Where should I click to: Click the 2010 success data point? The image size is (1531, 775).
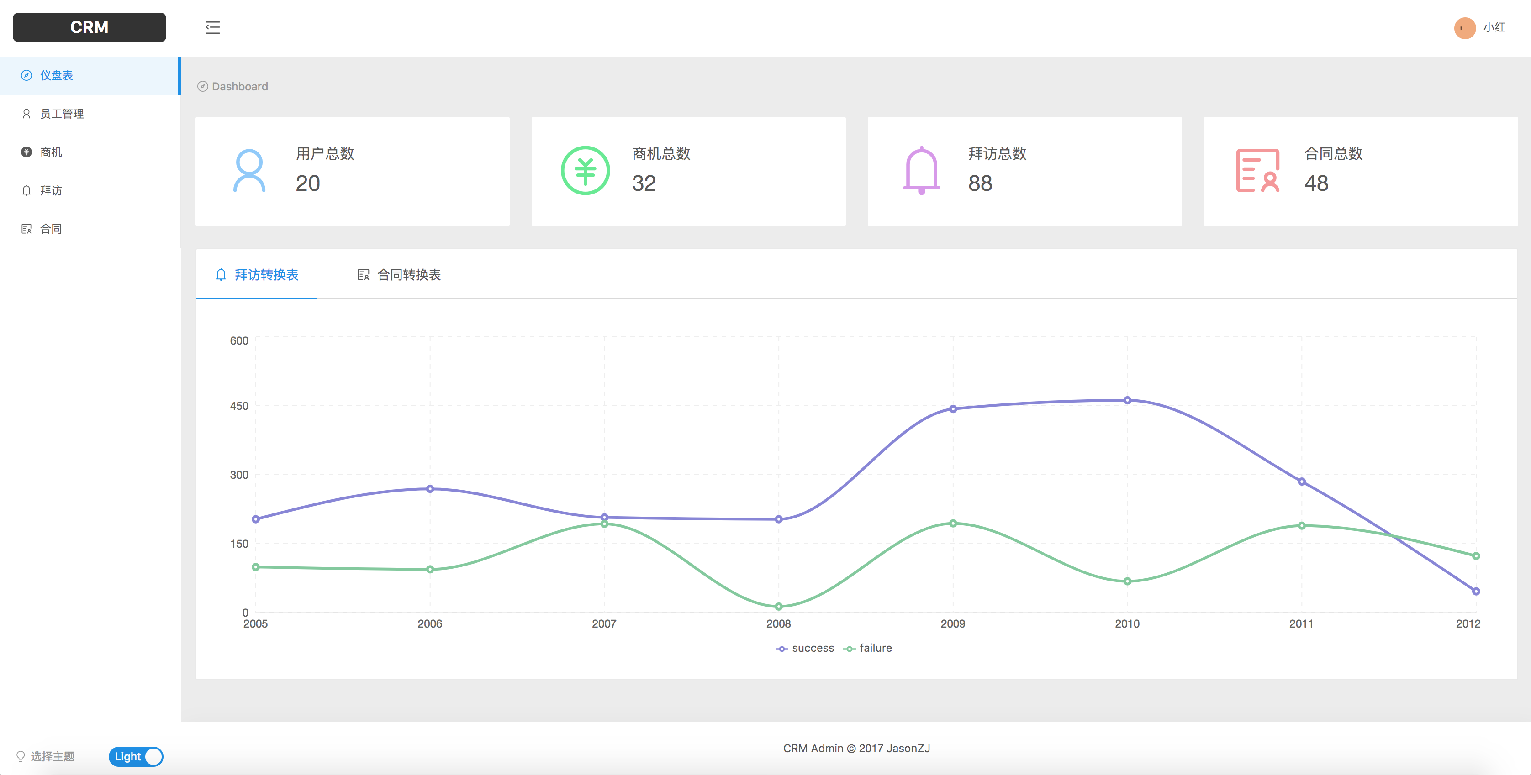pos(1127,400)
